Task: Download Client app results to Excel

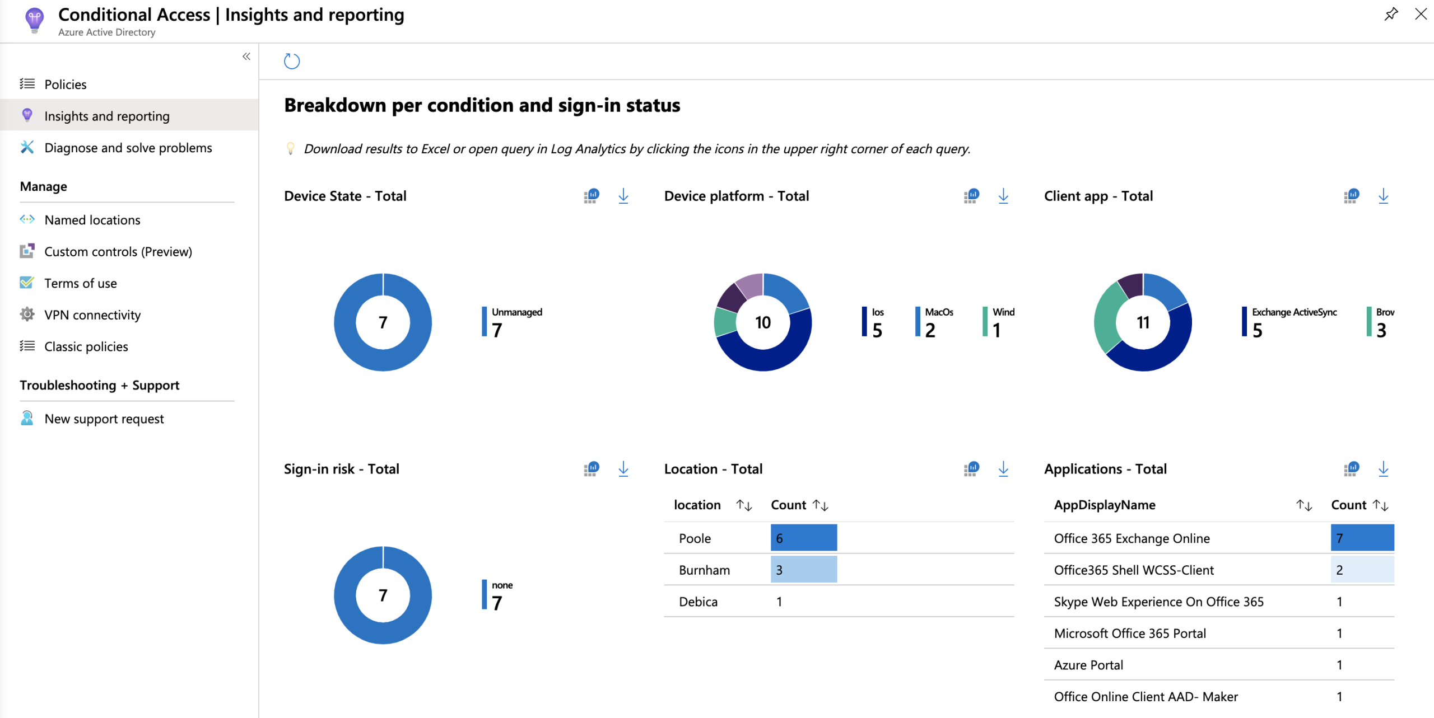Action: pos(1383,196)
